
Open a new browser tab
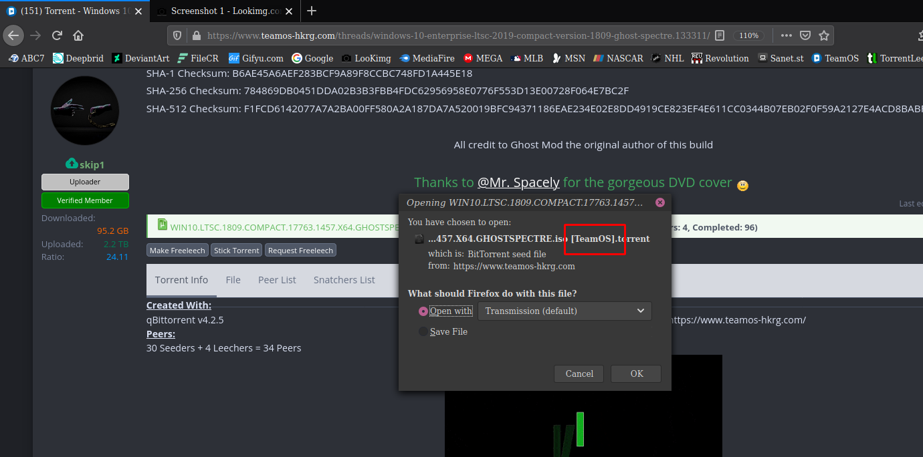311,11
